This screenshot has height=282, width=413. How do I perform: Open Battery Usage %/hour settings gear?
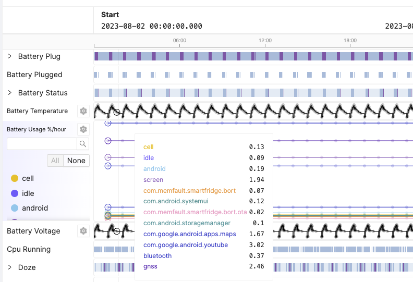[x=83, y=129]
